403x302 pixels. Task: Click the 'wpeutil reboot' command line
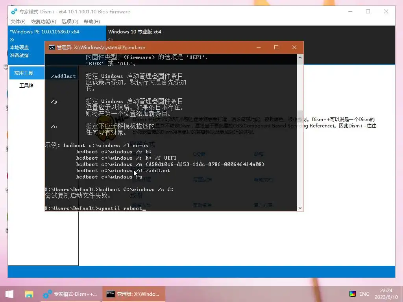pyautogui.click(x=93, y=208)
